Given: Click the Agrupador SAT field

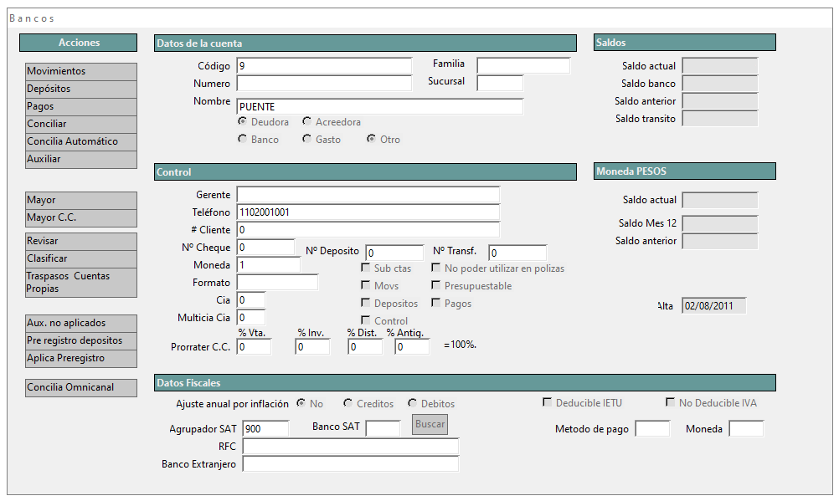Looking at the screenshot, I should click(265, 428).
